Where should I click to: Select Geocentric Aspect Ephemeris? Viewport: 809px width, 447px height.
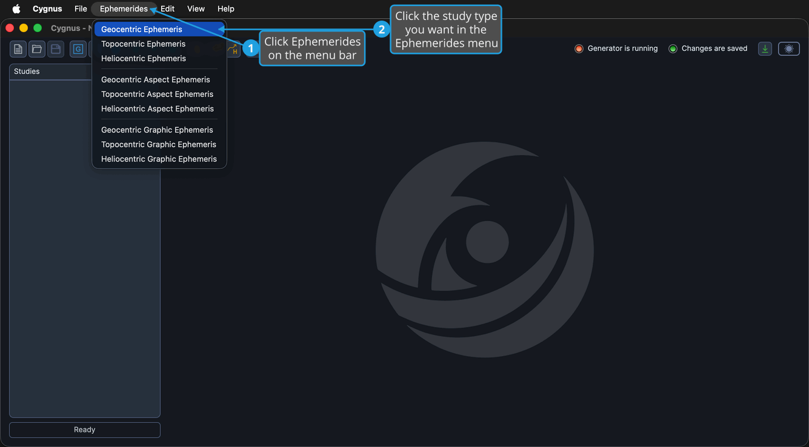pos(159,79)
